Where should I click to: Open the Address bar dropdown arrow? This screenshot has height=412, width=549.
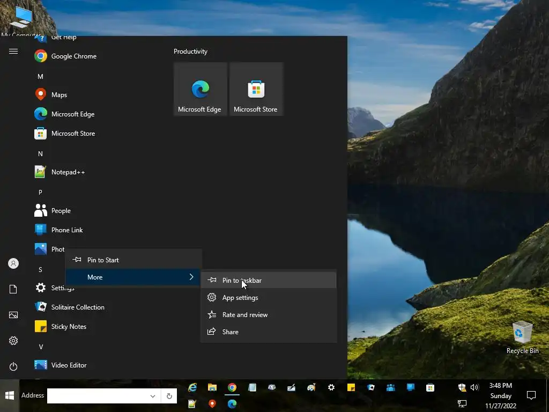[153, 396]
